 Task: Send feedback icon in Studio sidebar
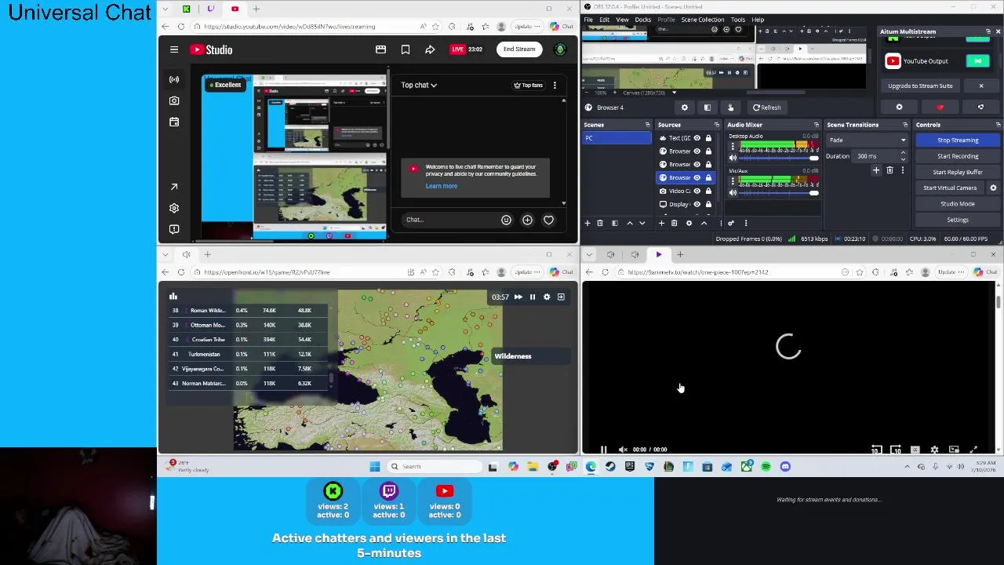point(174,229)
